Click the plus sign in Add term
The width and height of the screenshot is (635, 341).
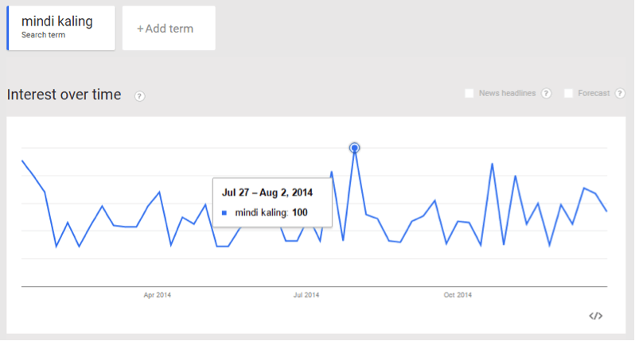pos(140,29)
